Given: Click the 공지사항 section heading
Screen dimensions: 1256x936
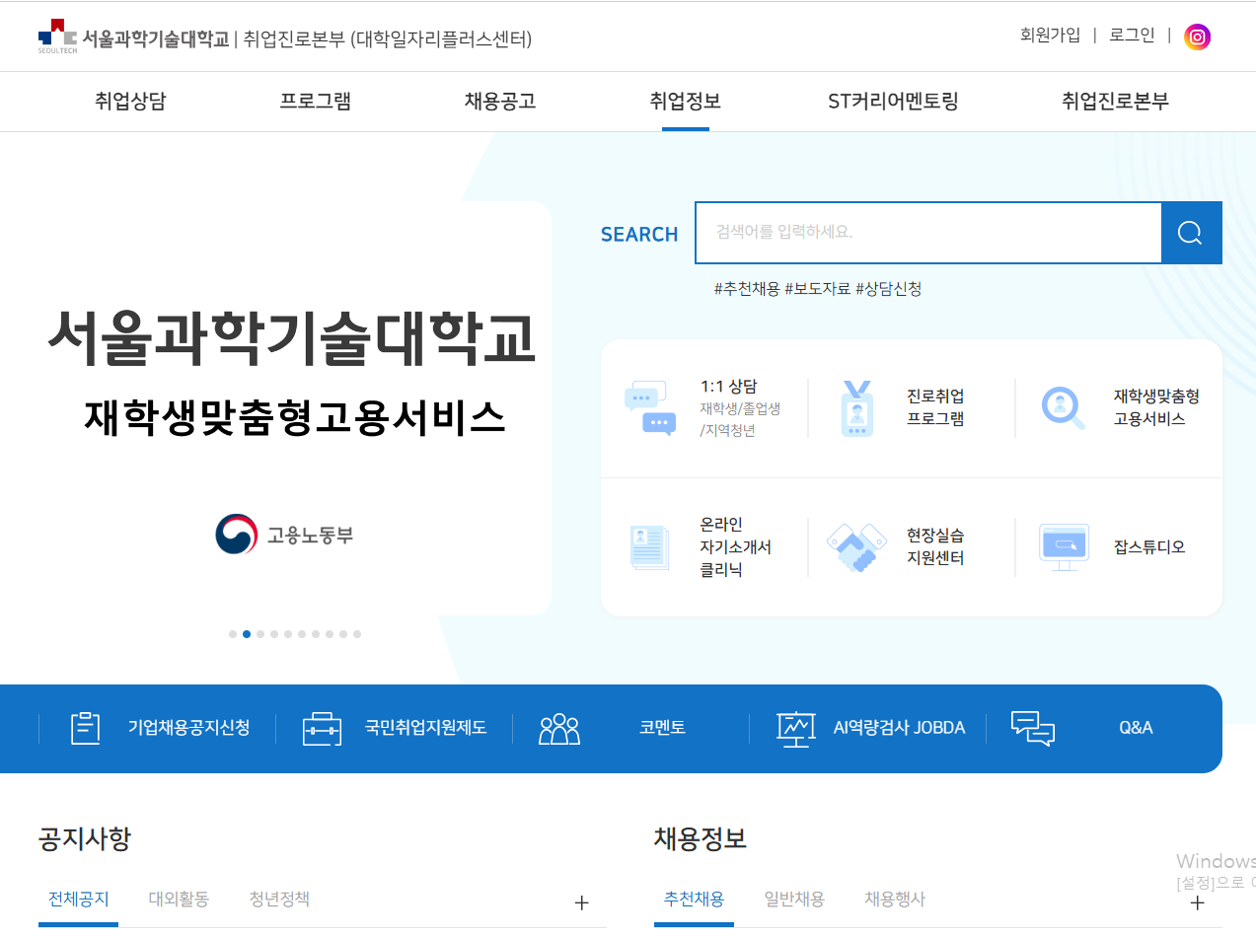Looking at the screenshot, I should [x=85, y=839].
